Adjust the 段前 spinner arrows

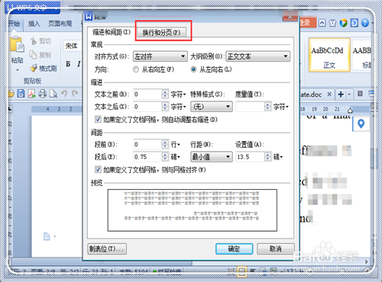point(165,144)
